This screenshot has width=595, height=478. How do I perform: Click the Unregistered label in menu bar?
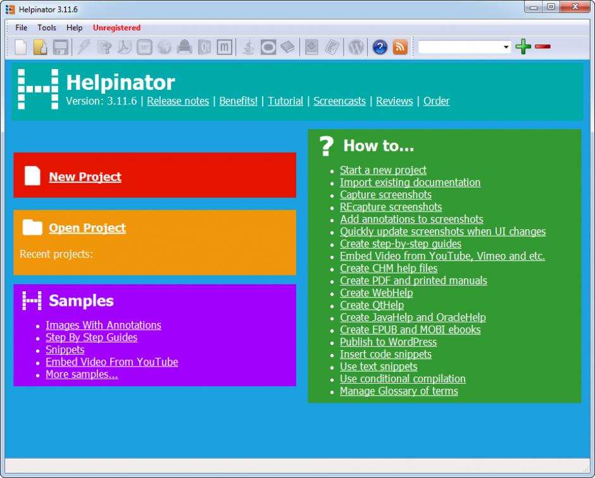pos(116,28)
